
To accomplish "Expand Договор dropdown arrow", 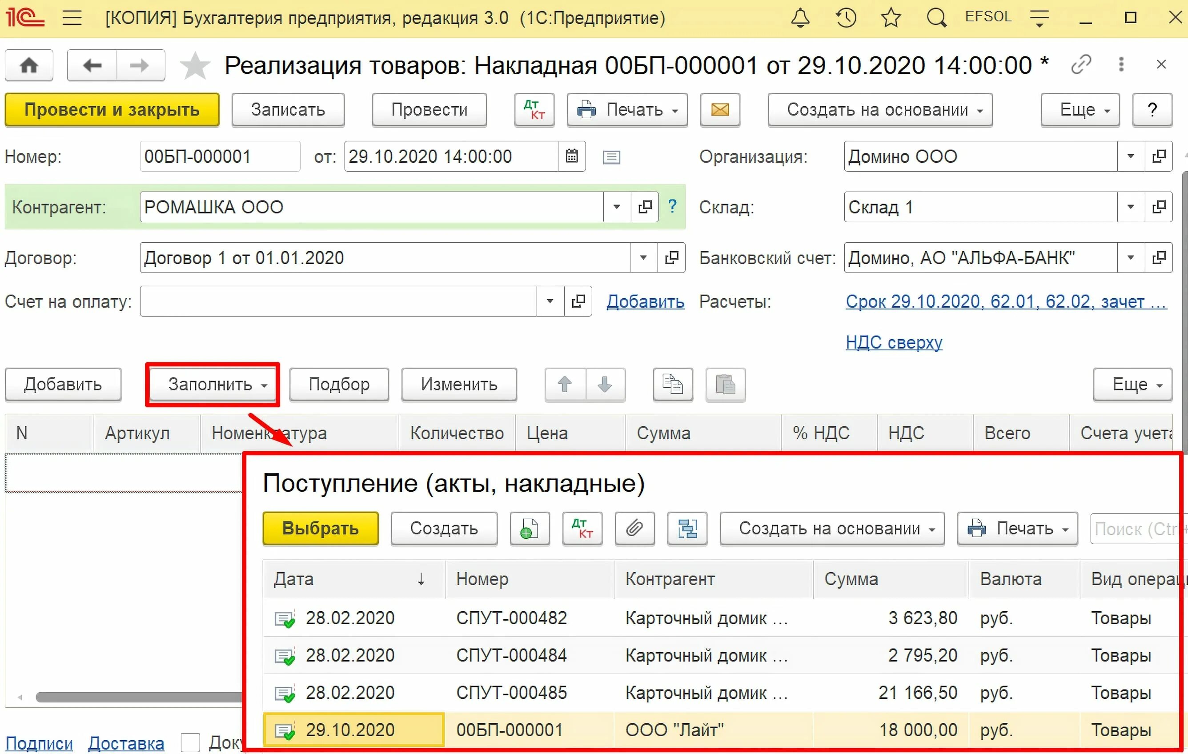I will (x=643, y=257).
